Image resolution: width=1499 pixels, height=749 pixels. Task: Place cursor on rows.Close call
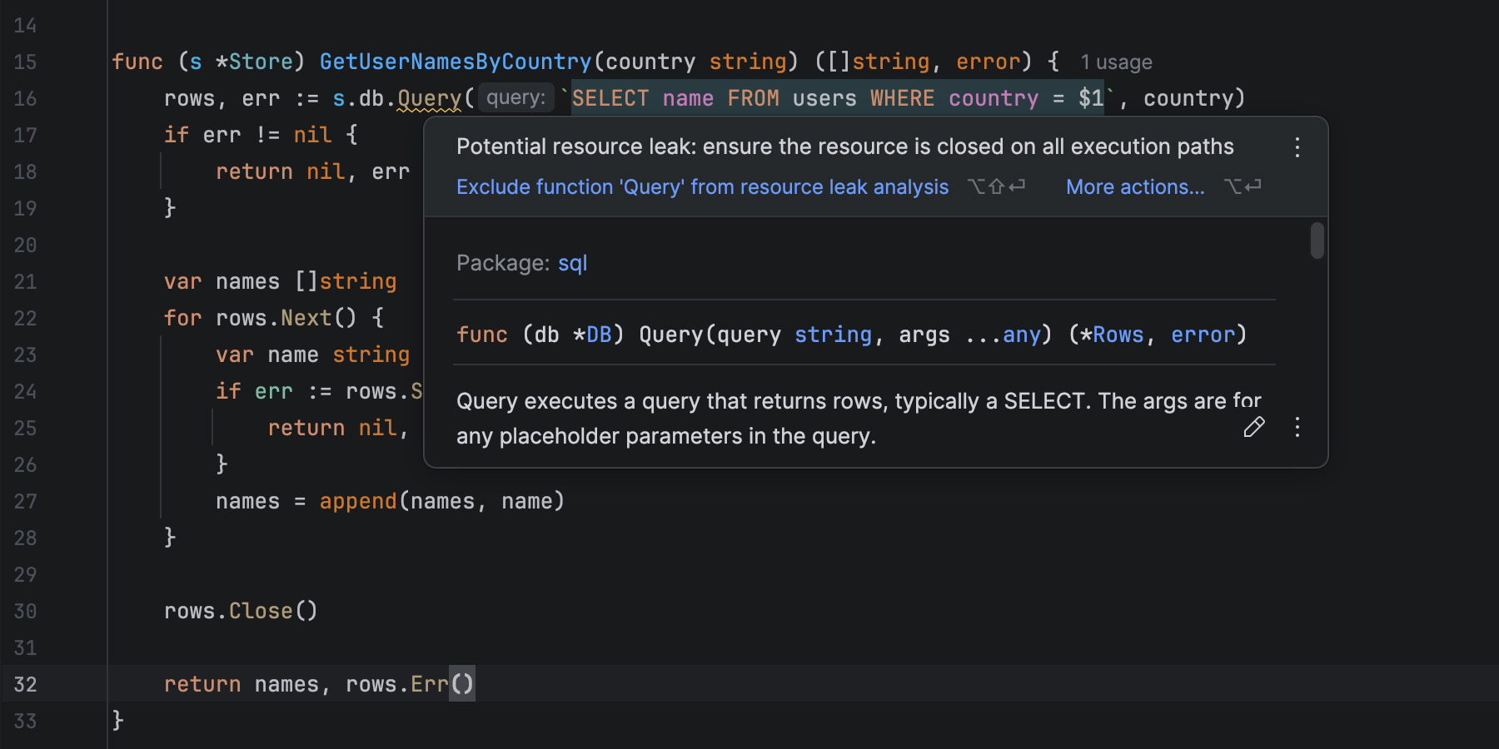[x=260, y=611]
